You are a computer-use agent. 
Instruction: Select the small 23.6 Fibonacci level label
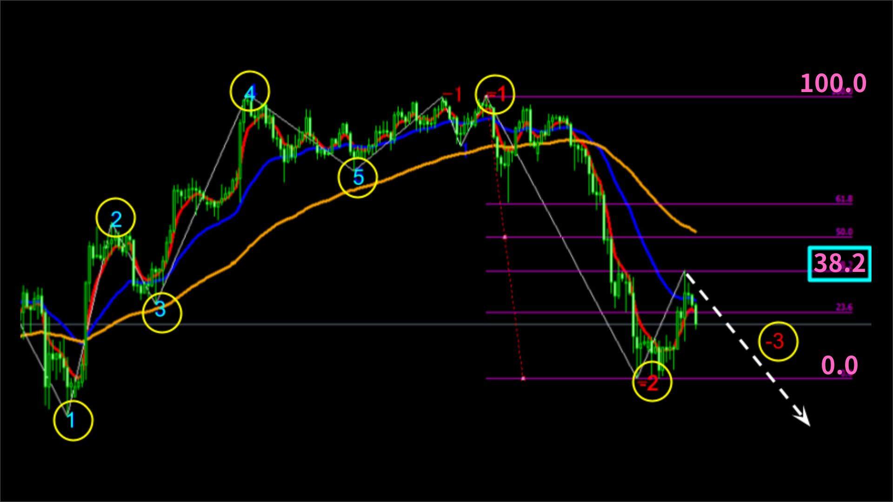844,307
